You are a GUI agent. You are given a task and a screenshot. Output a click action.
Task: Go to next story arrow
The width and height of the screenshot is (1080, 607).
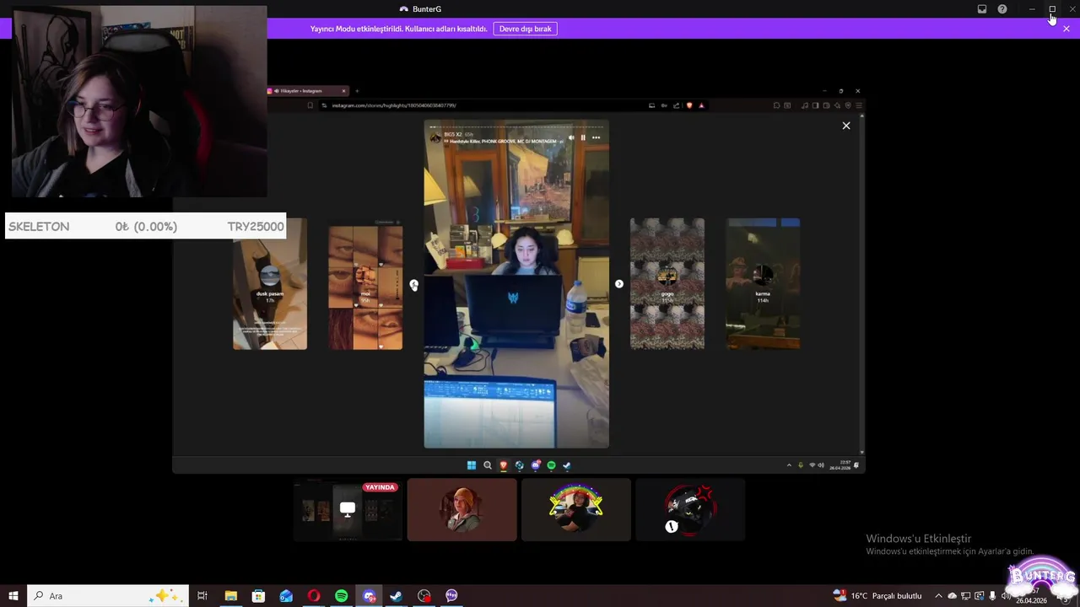[x=619, y=284]
